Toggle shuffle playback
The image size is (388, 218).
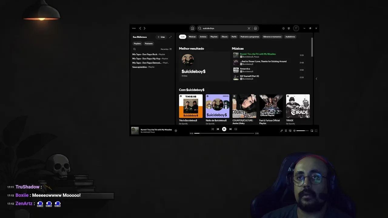pos(212,129)
